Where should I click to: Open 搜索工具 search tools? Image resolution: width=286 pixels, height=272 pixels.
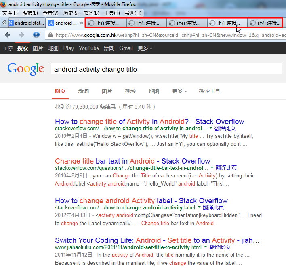click(x=209, y=91)
